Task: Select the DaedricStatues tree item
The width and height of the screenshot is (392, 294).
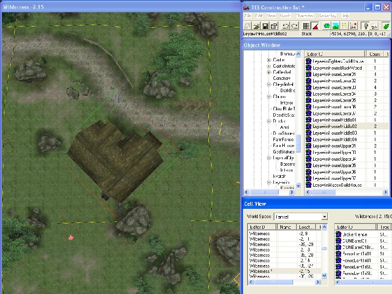Action: pyautogui.click(x=284, y=115)
